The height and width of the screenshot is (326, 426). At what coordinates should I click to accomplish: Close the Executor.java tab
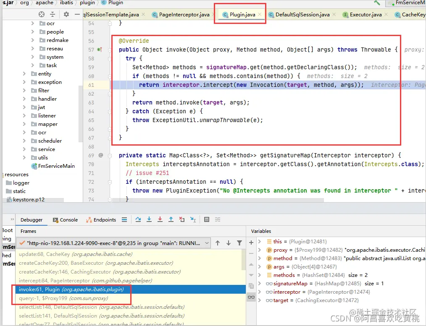tap(386, 14)
